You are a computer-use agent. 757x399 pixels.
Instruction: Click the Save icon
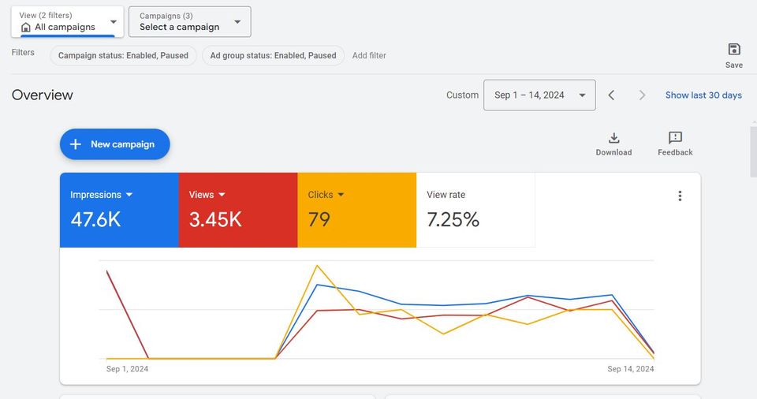click(733, 50)
